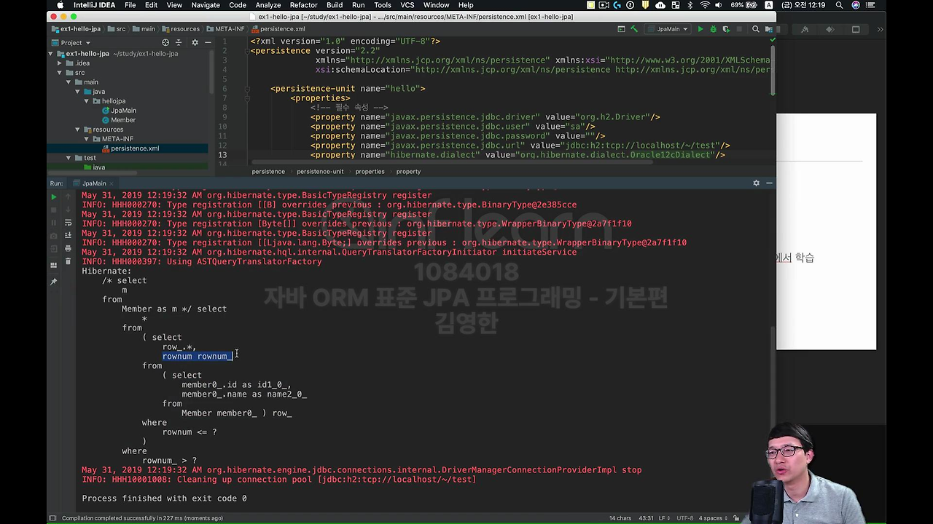Open the VCS menu

[407, 5]
